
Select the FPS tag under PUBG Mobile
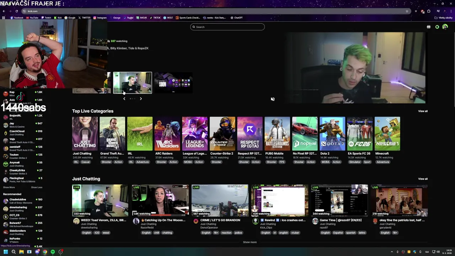[x=282, y=162]
